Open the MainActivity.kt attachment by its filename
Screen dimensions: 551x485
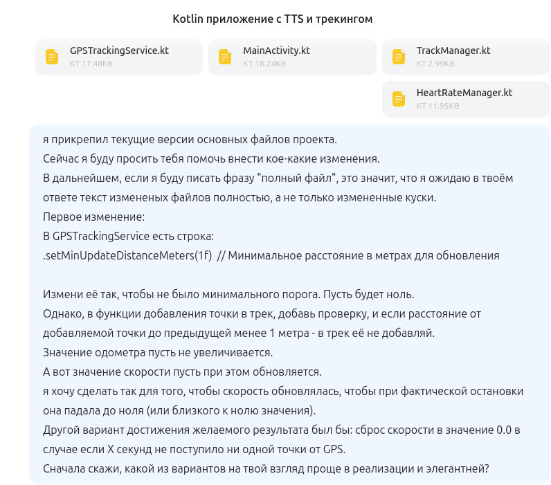pyautogui.click(x=276, y=51)
